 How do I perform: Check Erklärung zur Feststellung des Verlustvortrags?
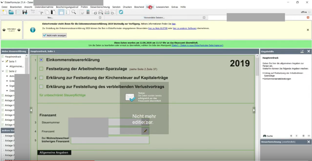(x=41, y=87)
